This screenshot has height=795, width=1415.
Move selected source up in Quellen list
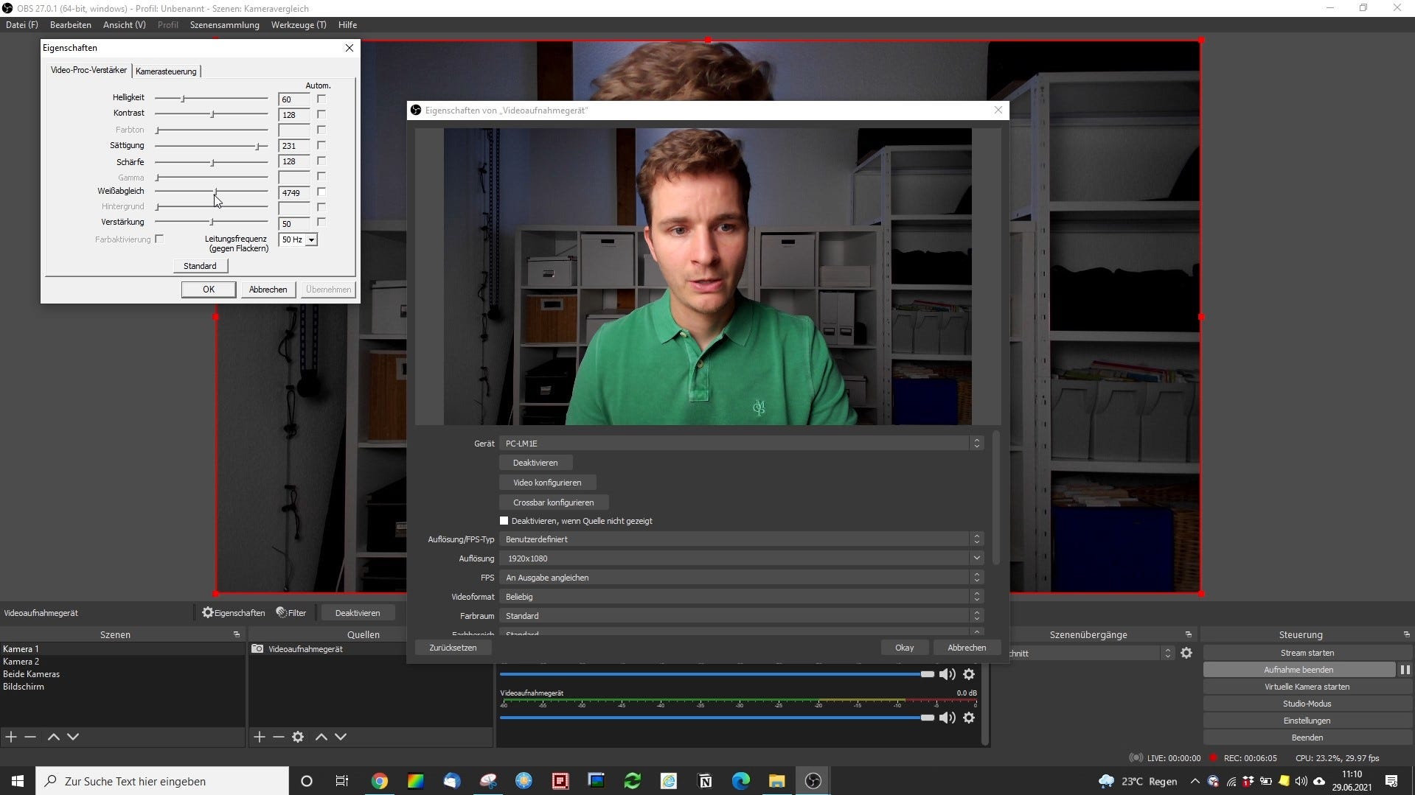click(321, 737)
